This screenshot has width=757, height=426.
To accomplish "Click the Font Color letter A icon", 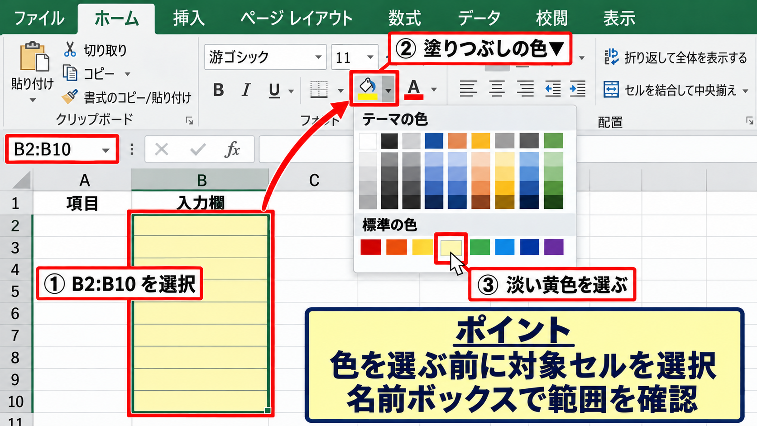I will point(414,89).
